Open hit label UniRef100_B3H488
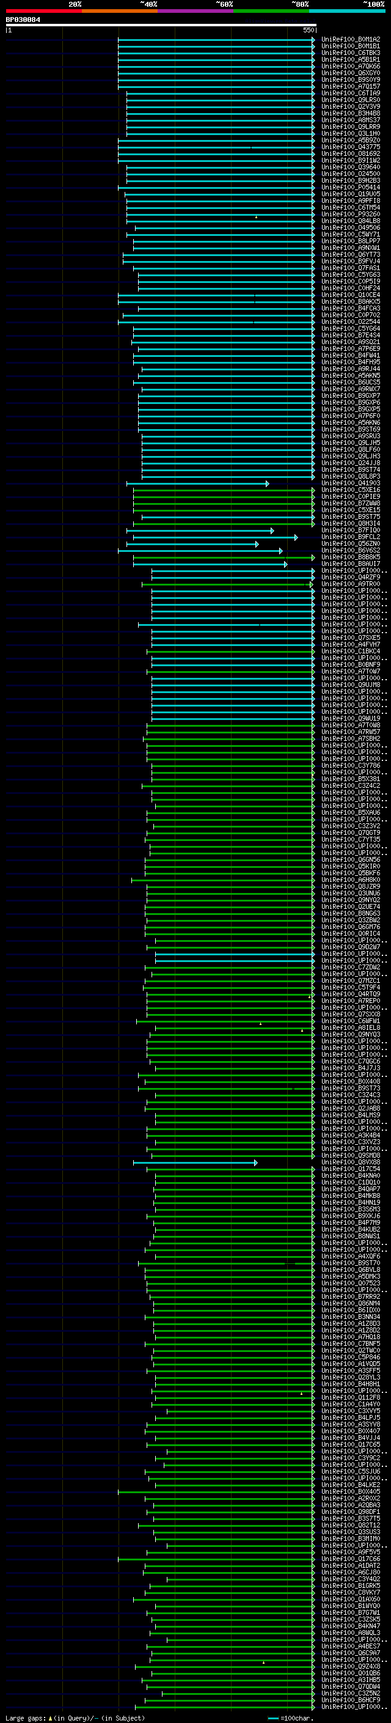 coord(351,113)
